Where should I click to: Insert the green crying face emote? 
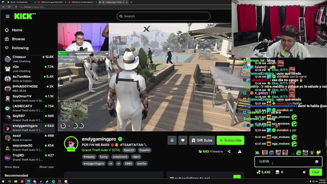point(298,153)
